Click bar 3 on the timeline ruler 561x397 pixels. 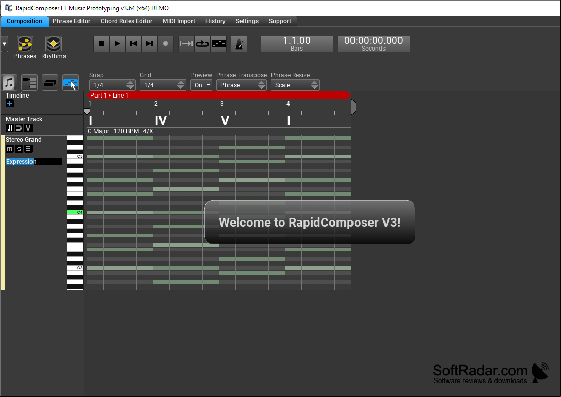click(x=222, y=104)
